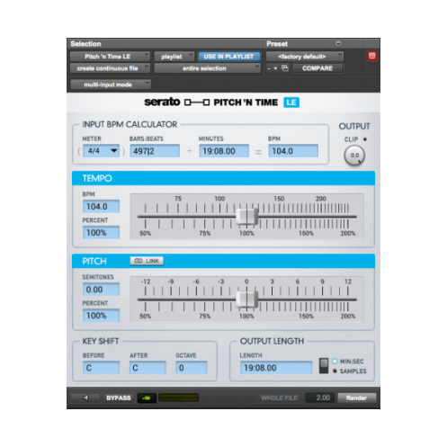Toggle USE IN PLAYLIST

click(228, 57)
